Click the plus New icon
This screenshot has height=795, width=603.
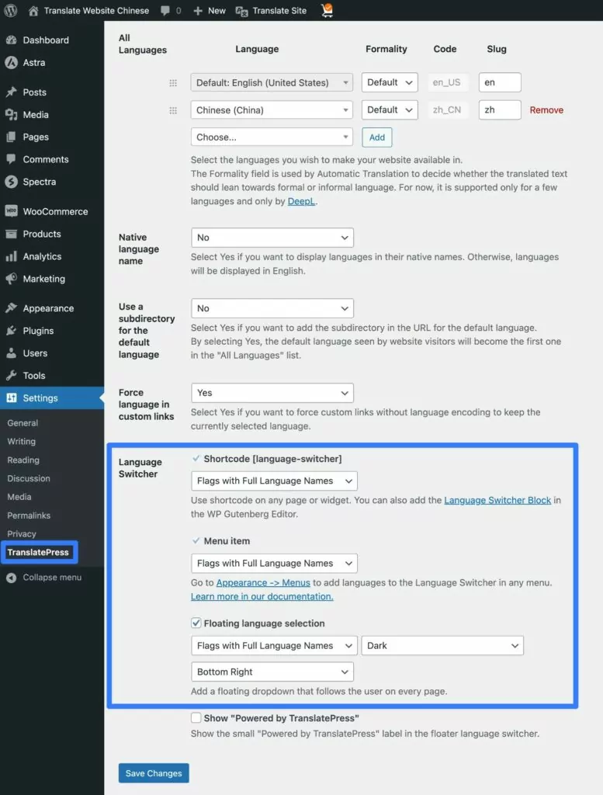[x=198, y=11]
